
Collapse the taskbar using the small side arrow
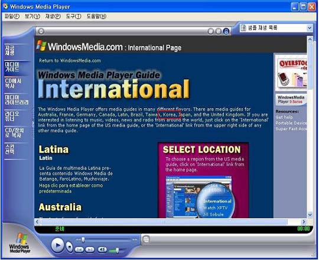point(32,123)
